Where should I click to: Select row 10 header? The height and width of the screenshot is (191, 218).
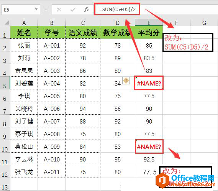point(5,146)
